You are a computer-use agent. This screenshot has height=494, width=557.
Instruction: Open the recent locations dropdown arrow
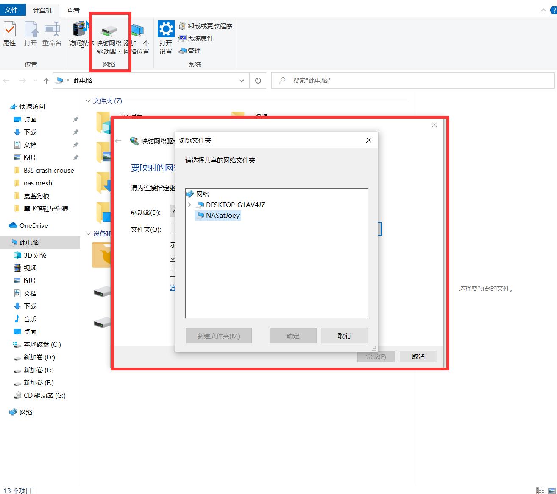click(x=35, y=81)
